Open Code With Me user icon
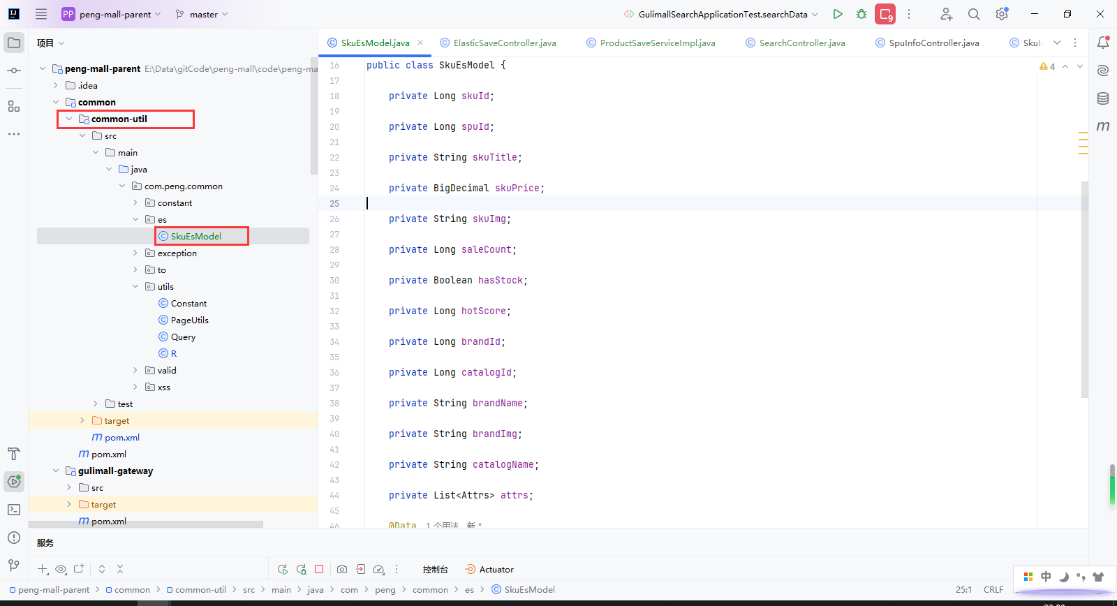 947,14
